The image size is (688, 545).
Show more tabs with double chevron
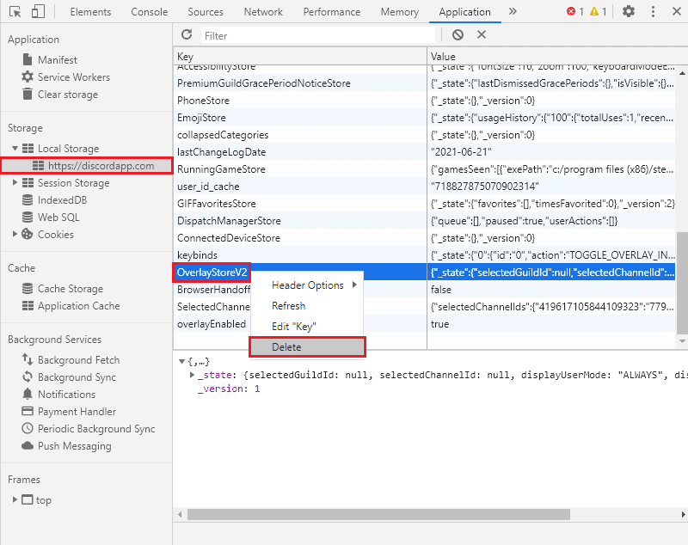(513, 12)
